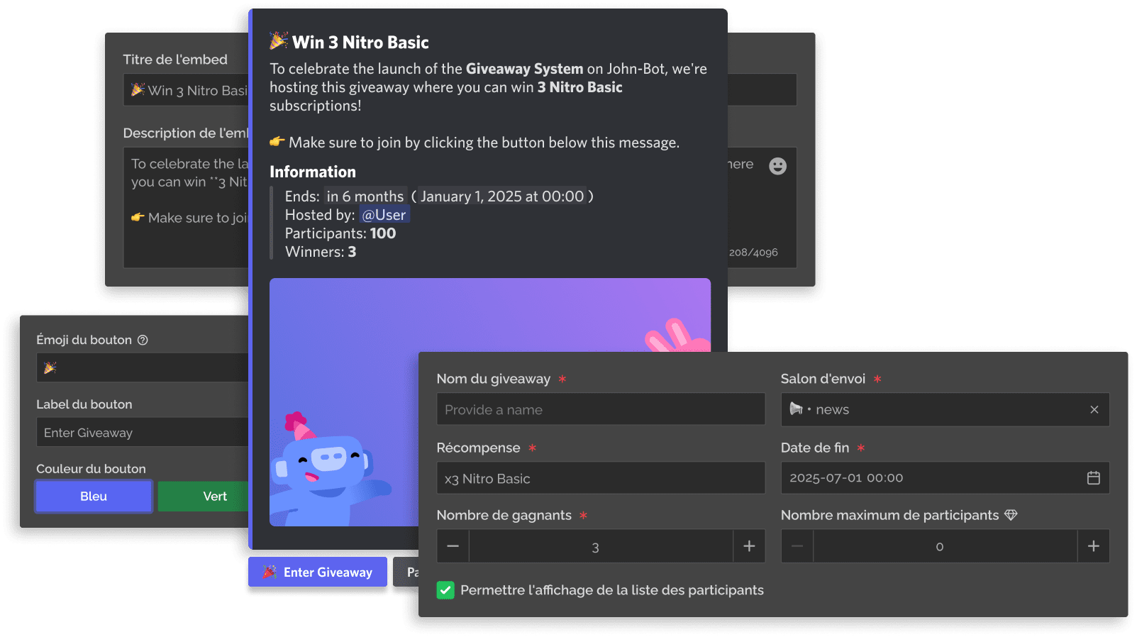Image resolution: width=1137 pixels, height=637 pixels.
Task: Decrease maximum participants with minus button
Action: click(x=797, y=546)
